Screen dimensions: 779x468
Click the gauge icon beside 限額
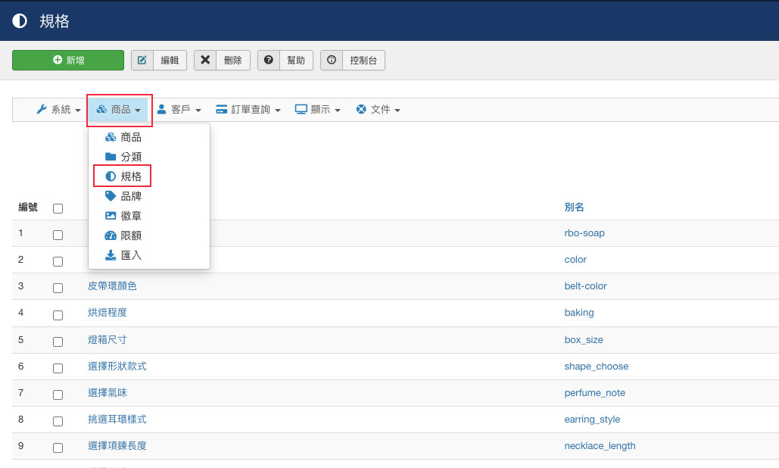111,236
